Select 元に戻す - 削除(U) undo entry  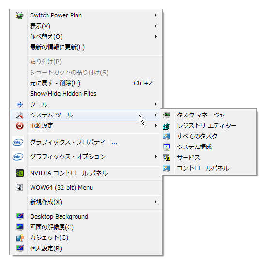point(86,83)
